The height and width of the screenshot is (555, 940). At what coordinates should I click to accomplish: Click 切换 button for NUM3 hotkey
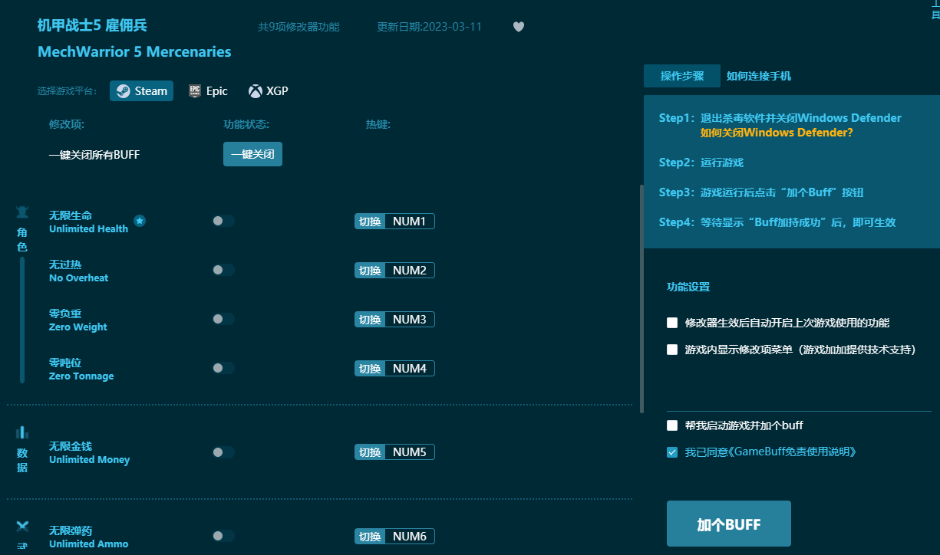(370, 320)
